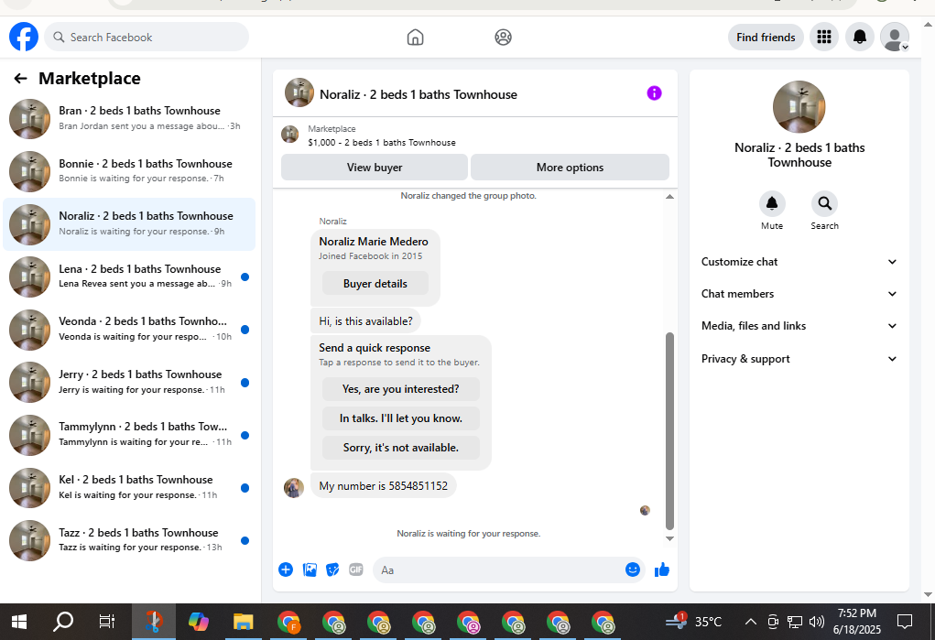Image resolution: width=935 pixels, height=640 pixels.
Task: Expand Customize chat section
Action: tap(799, 262)
